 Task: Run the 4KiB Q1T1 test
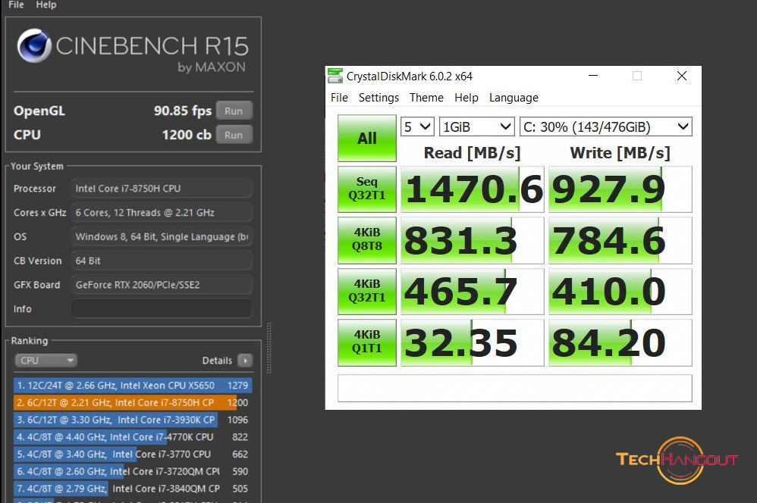coord(367,342)
